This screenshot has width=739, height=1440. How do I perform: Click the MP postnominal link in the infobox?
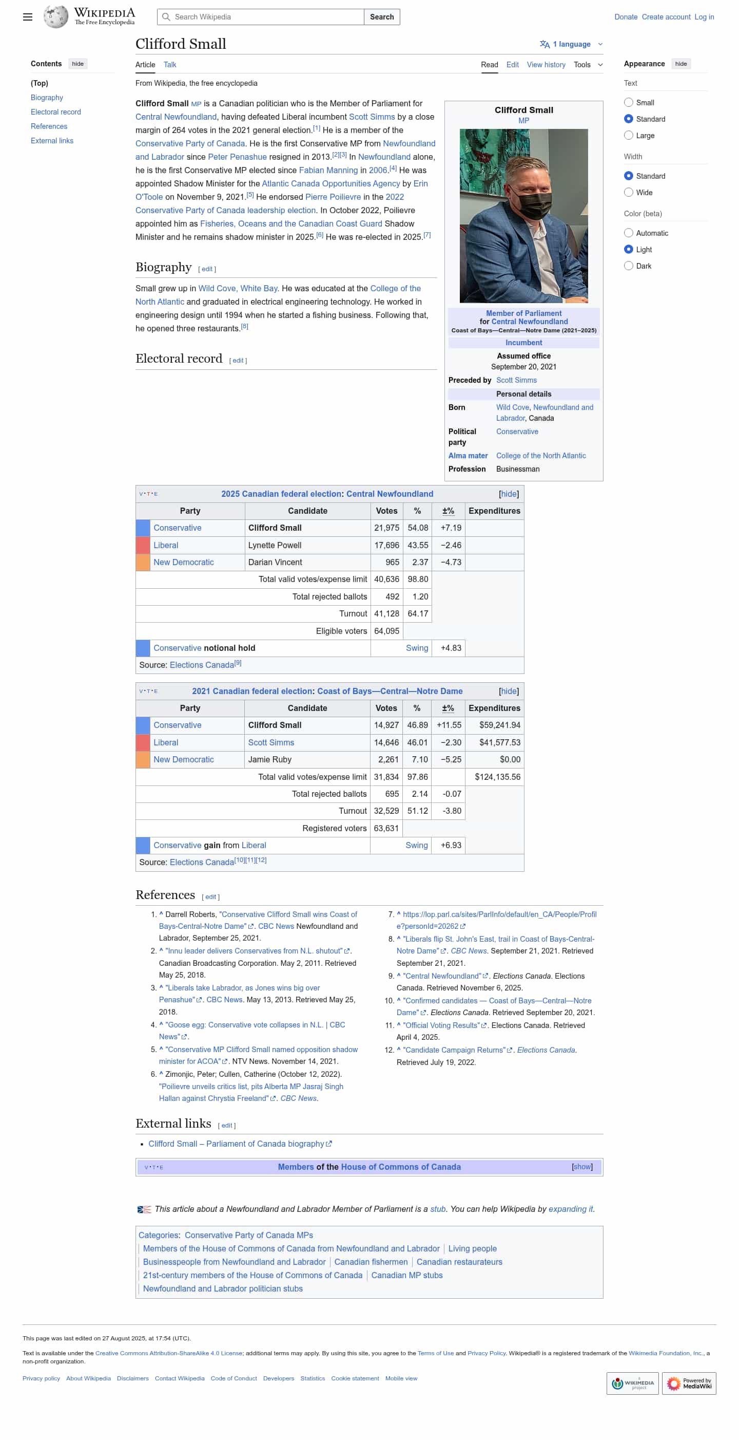click(x=523, y=121)
